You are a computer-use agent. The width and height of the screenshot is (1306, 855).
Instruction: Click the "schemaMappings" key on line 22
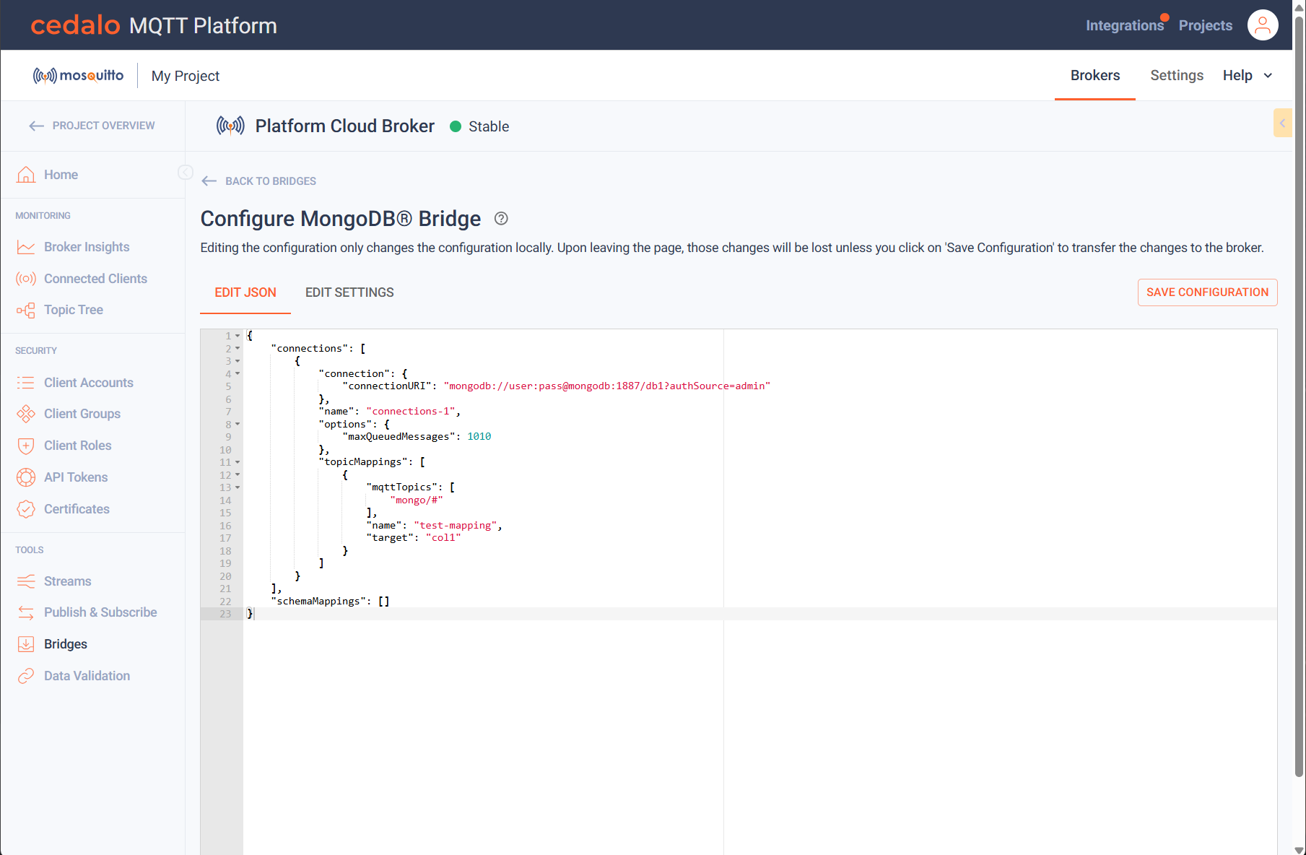pos(318,602)
